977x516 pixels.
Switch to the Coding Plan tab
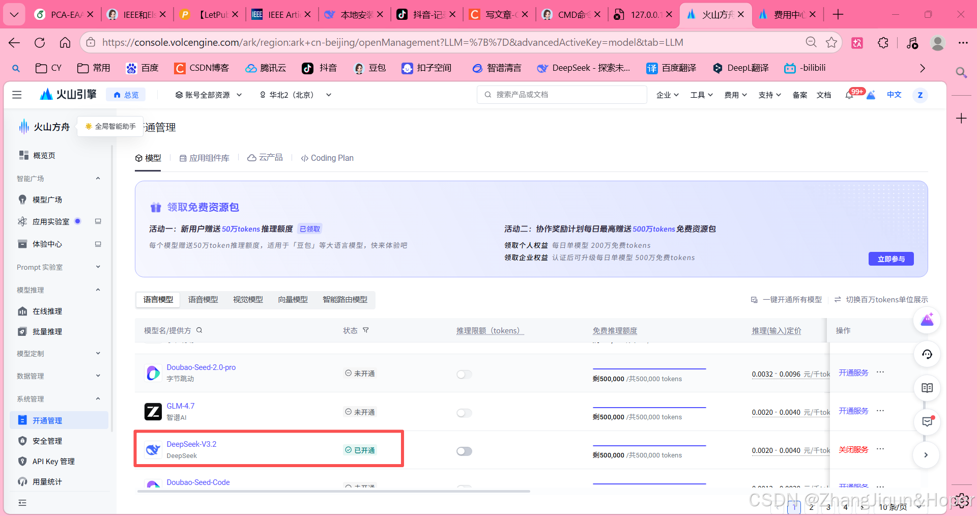click(327, 158)
